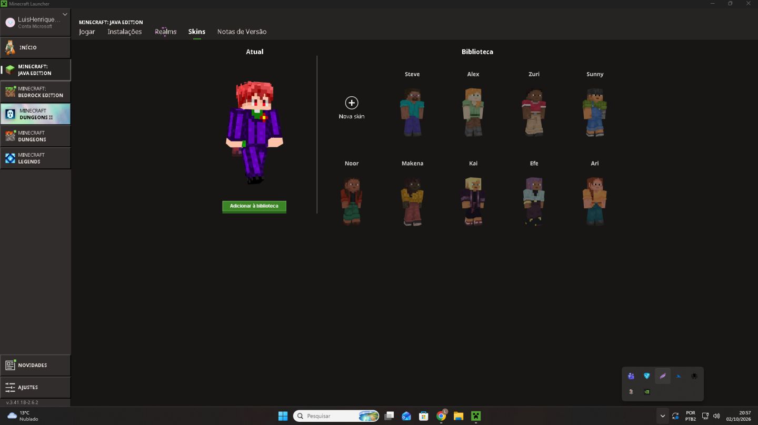Screen dimensions: 758x425
Task: Click the blue shield tray icon
Action: point(647,376)
